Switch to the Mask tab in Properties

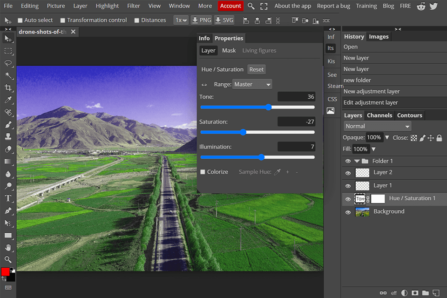229,50
